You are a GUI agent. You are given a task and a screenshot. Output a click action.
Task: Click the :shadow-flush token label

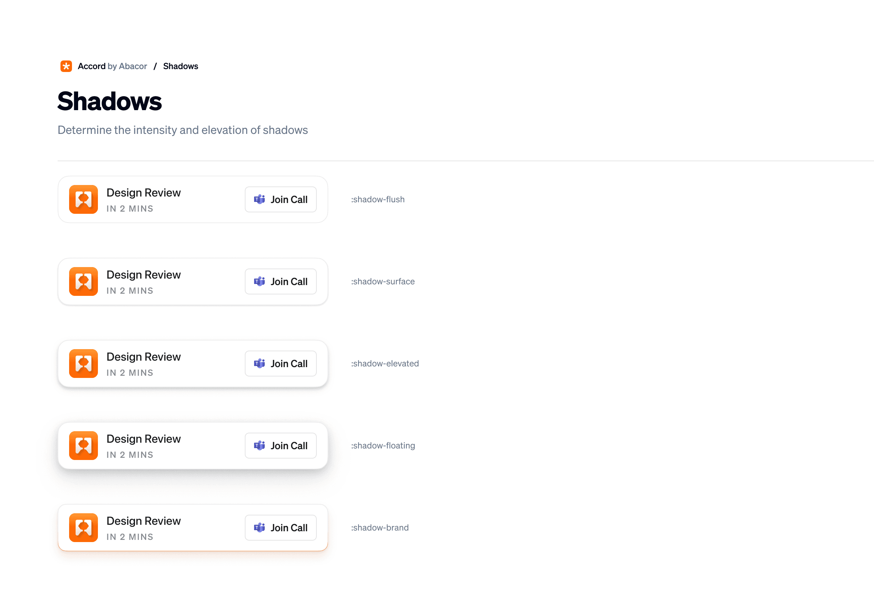378,199
